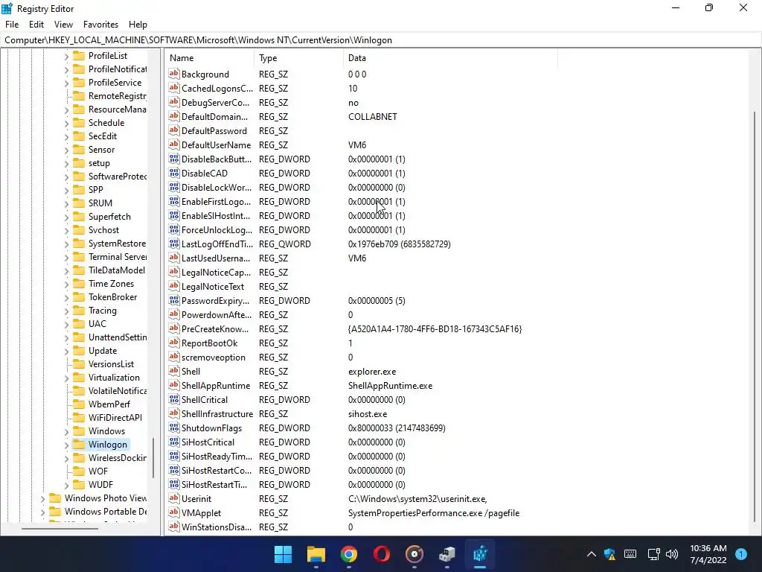Click the clock showing 10:36 AM
Image resolution: width=762 pixels, height=572 pixels.
click(708, 548)
